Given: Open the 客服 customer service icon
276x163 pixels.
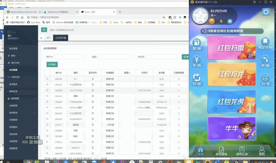Looking at the screenshot, I should tap(265, 62).
